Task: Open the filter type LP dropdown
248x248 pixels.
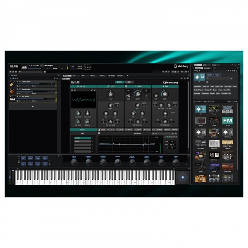Action: 129,91
